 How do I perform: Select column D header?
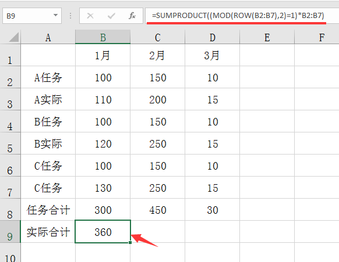click(212, 37)
